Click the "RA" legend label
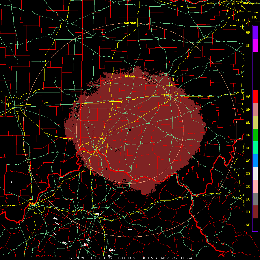260x260 pixels. coord(248,148)
